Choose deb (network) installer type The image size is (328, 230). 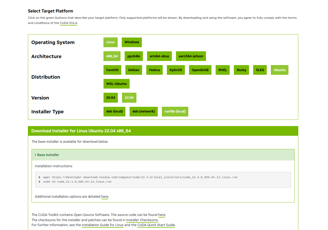pos(144,111)
